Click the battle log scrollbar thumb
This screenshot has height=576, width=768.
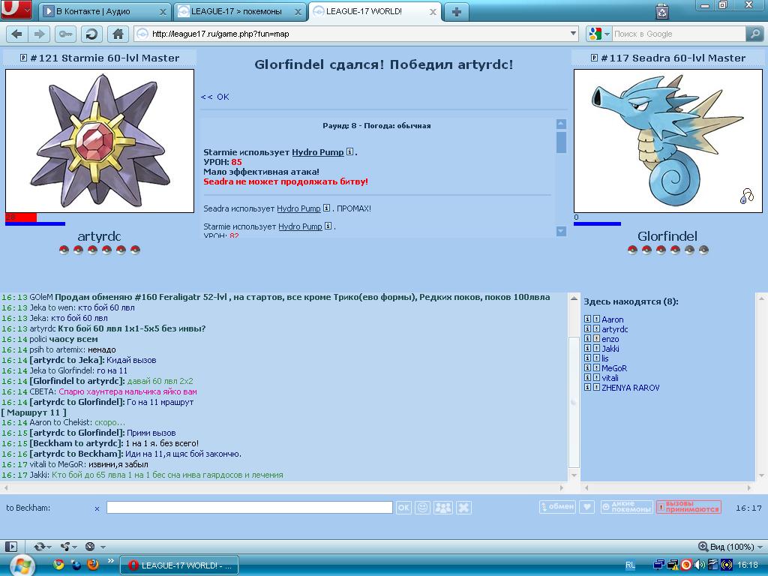(x=561, y=142)
